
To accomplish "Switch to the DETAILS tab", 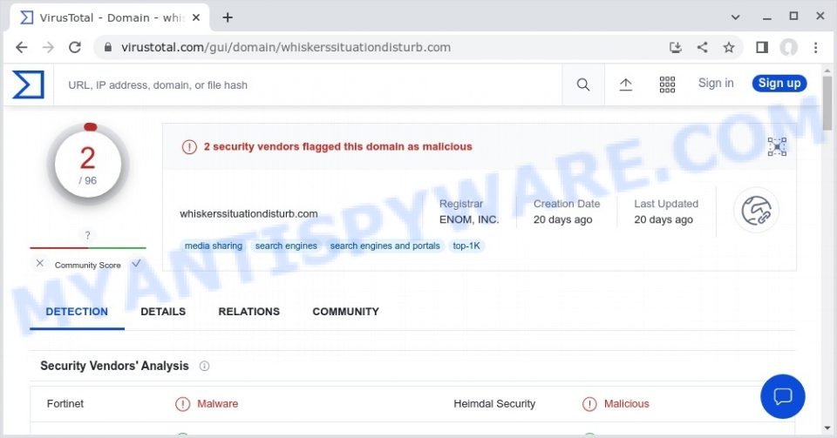I will (163, 312).
